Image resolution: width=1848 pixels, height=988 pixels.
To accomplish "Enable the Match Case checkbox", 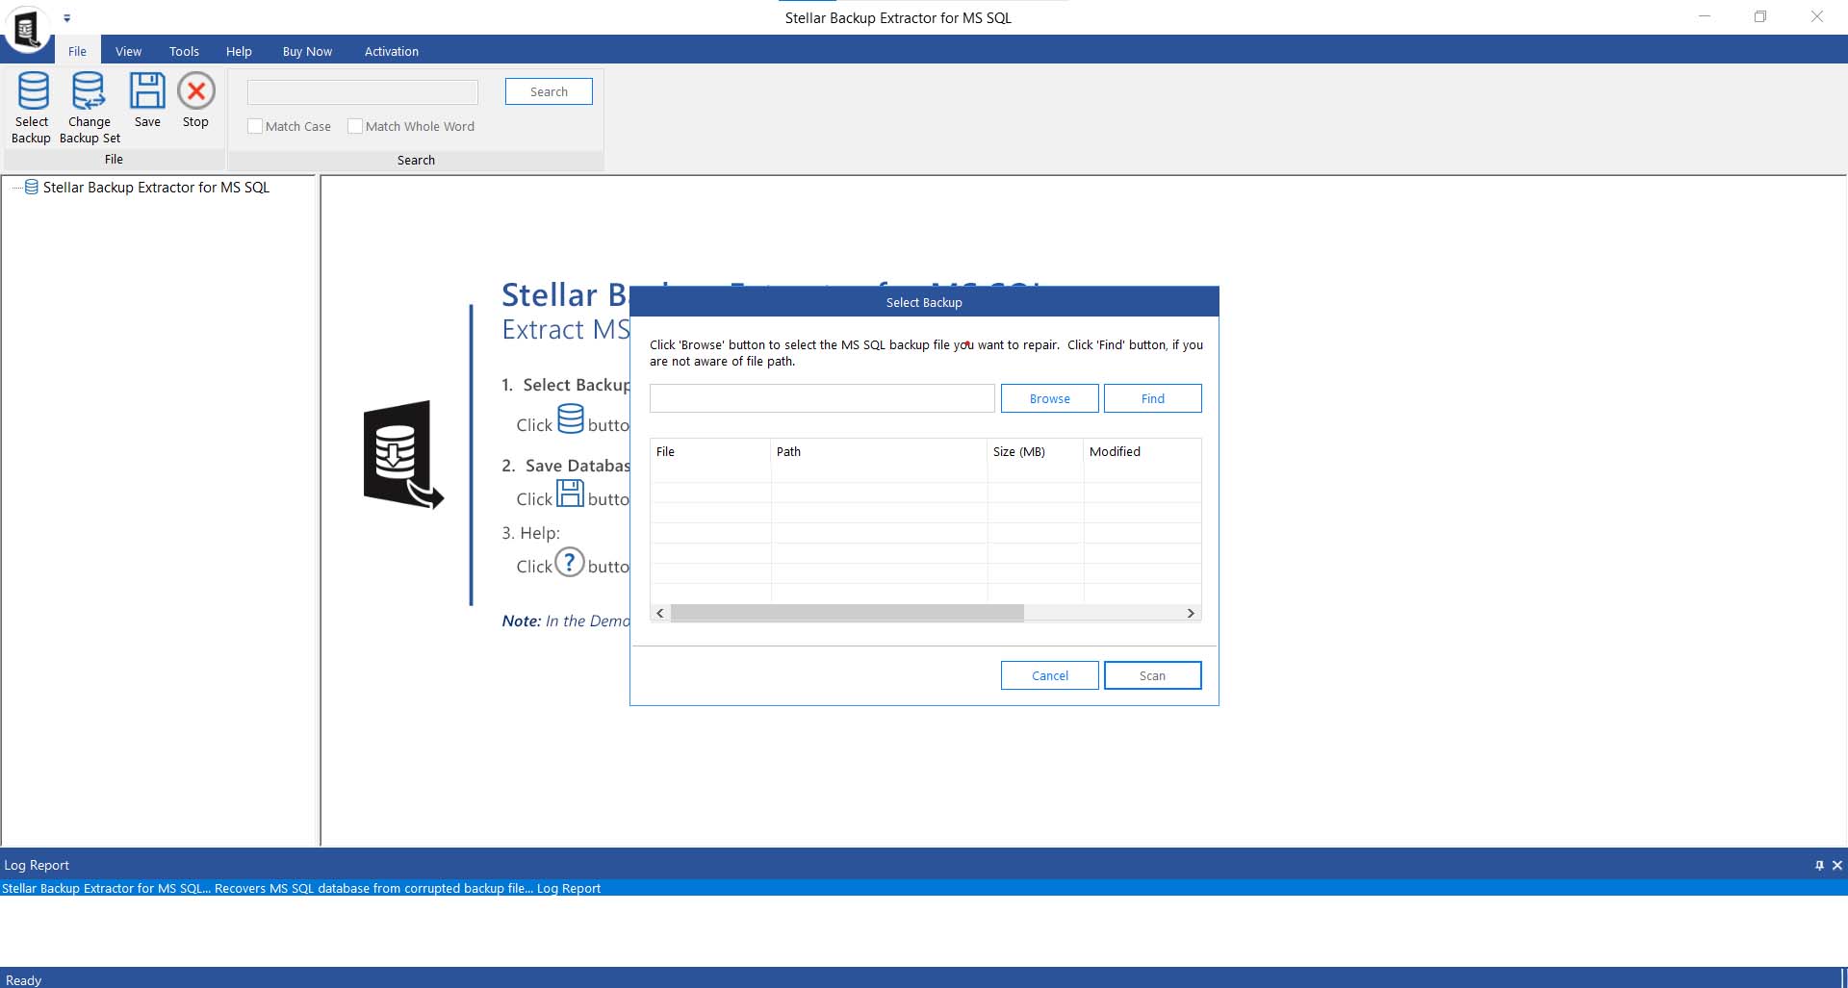I will 255,126.
